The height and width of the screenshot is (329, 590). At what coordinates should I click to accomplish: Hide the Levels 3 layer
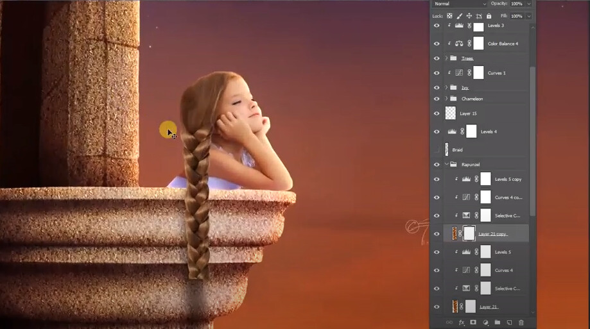[x=437, y=26]
